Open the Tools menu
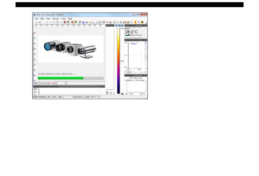This screenshot has height=176, width=259. pyautogui.click(x=63, y=19)
